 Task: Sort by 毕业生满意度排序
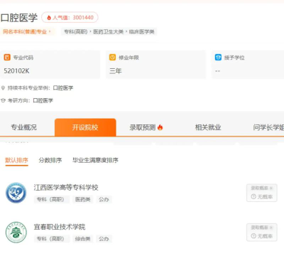pos(95,160)
